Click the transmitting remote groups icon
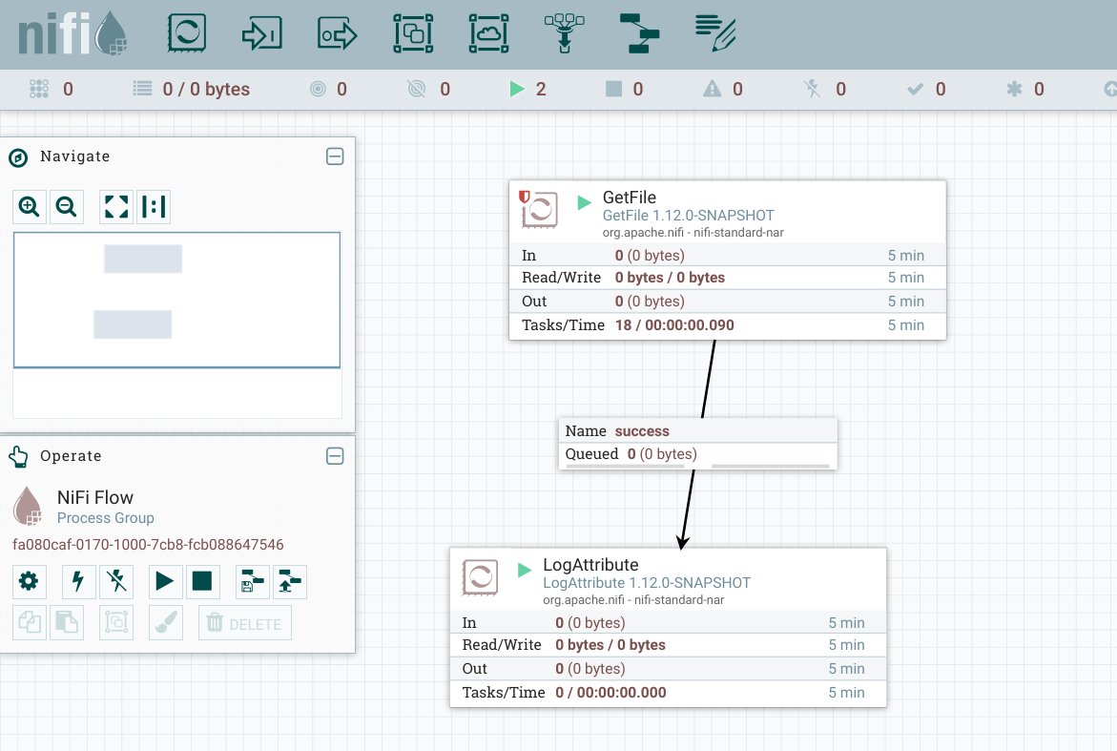The width and height of the screenshot is (1117, 751). (318, 89)
